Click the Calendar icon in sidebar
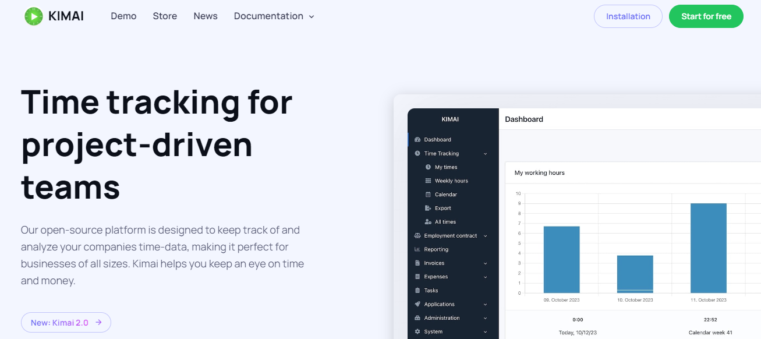Viewport: 761px width, 339px height. pos(428,195)
